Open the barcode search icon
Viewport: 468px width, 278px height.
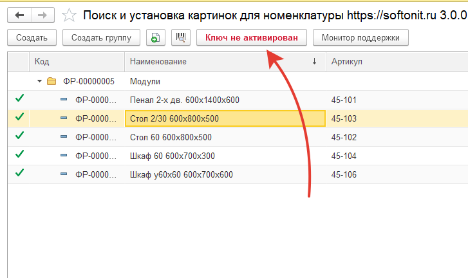[x=181, y=37]
